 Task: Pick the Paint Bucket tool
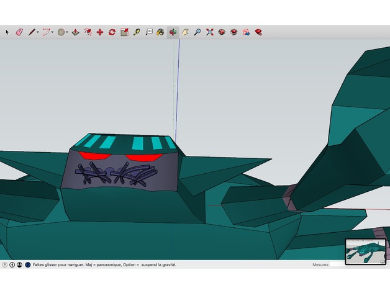pos(160,32)
